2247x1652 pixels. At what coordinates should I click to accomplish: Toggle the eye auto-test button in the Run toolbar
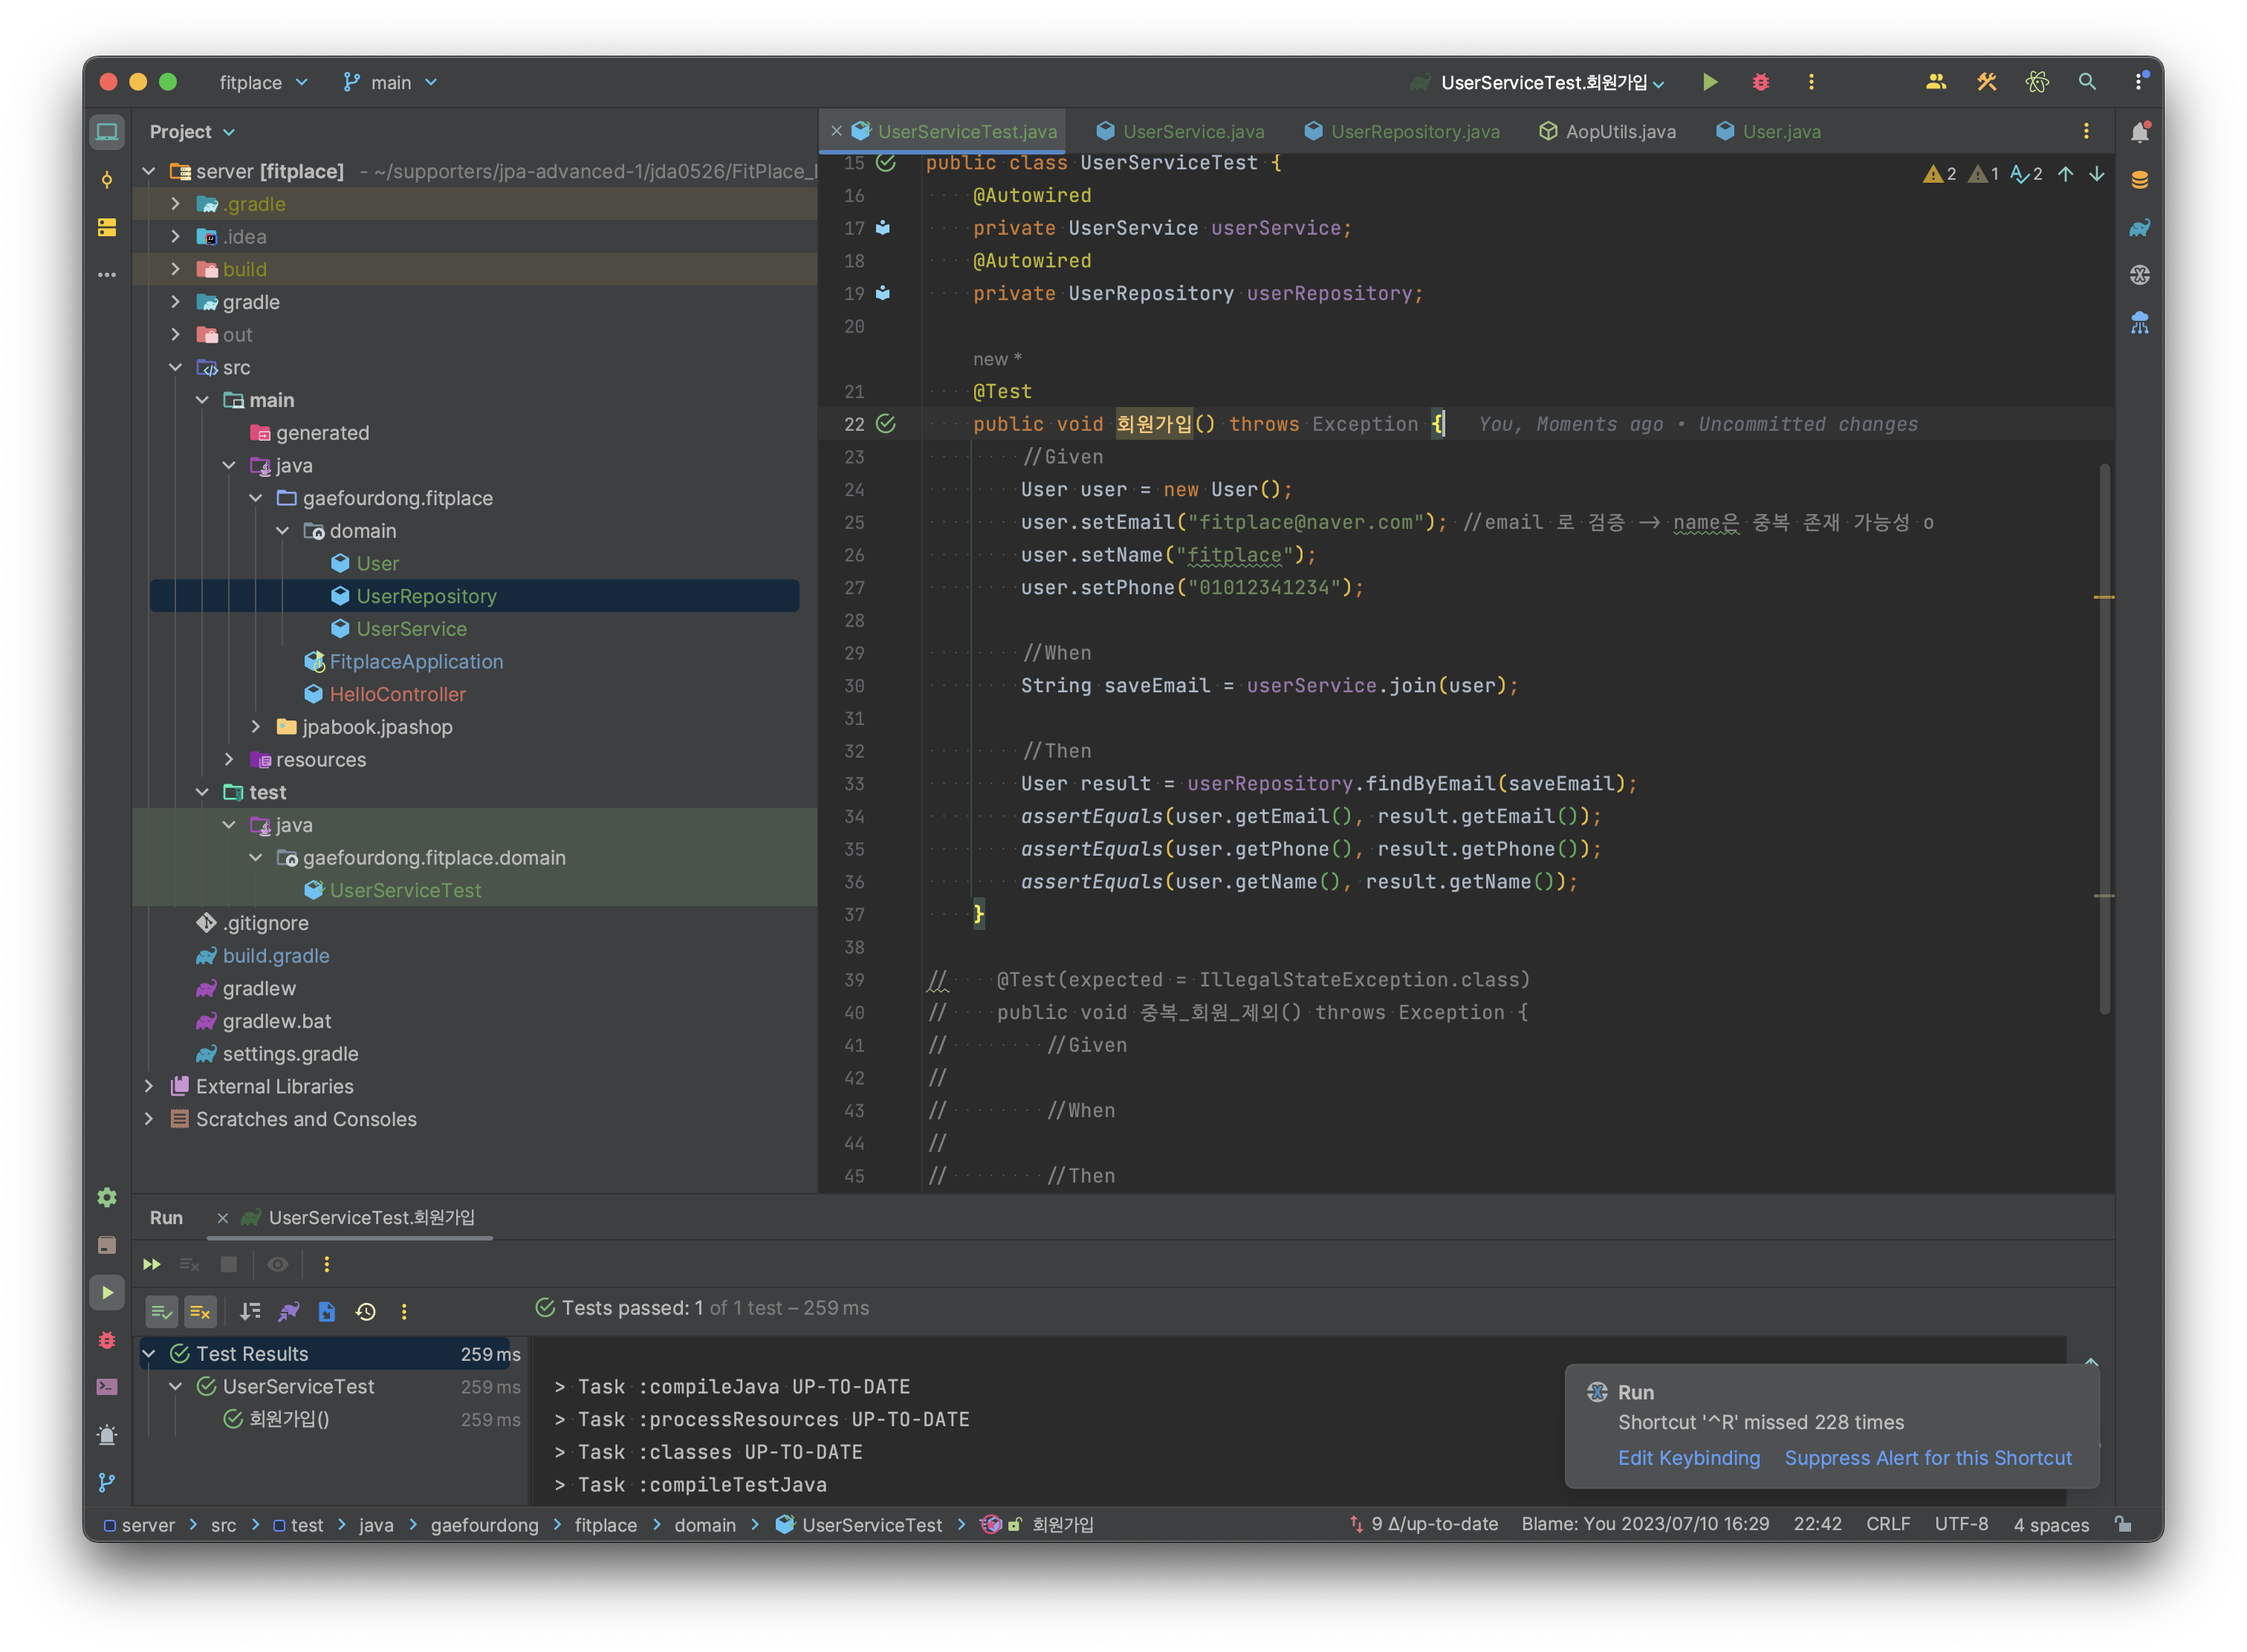(x=278, y=1265)
